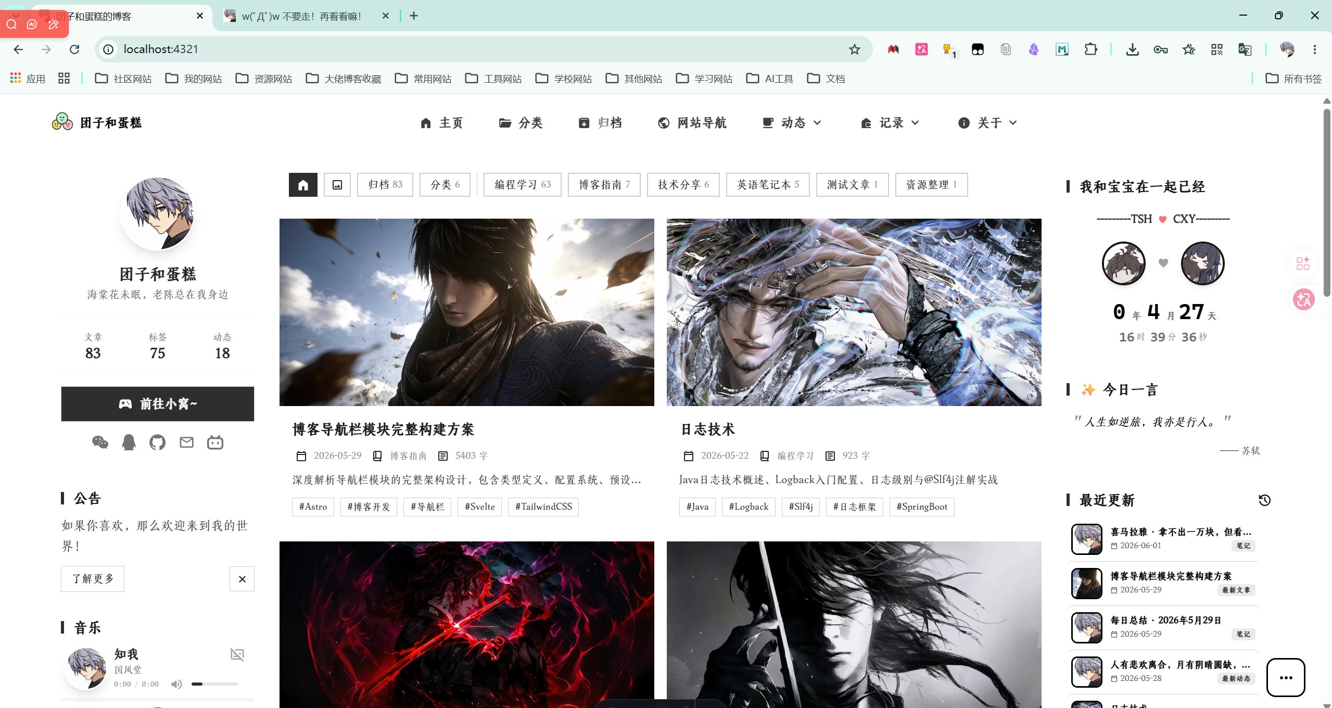Click the #Logback tag
The width and height of the screenshot is (1332, 708).
pos(749,507)
